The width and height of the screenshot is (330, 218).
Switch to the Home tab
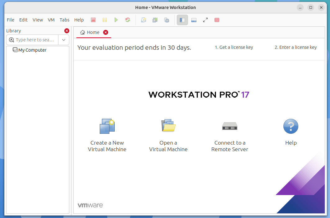(x=92, y=32)
